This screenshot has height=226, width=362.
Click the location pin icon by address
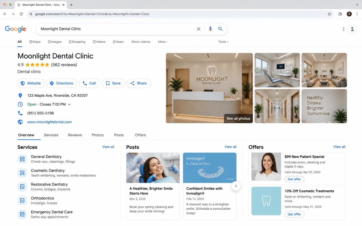click(x=20, y=95)
